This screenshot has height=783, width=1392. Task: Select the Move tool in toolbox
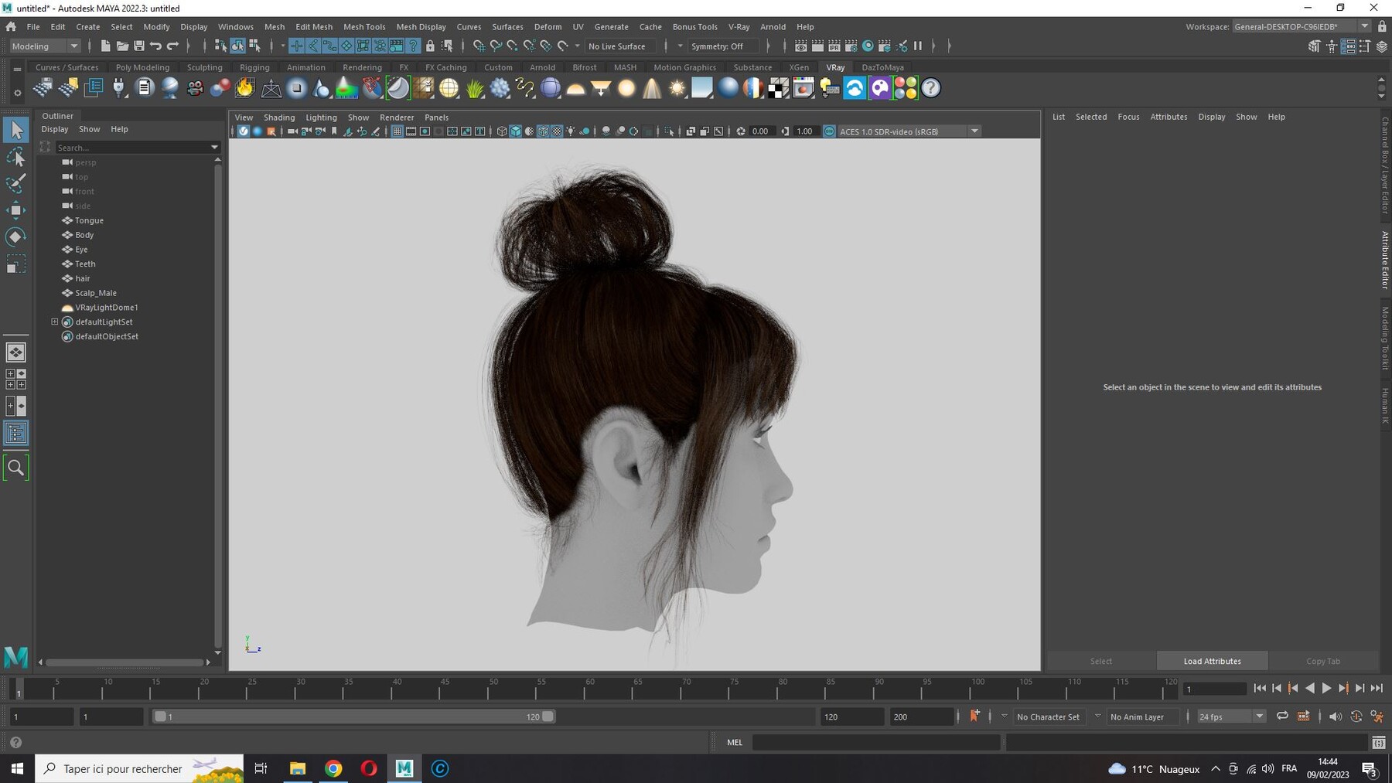[15, 209]
